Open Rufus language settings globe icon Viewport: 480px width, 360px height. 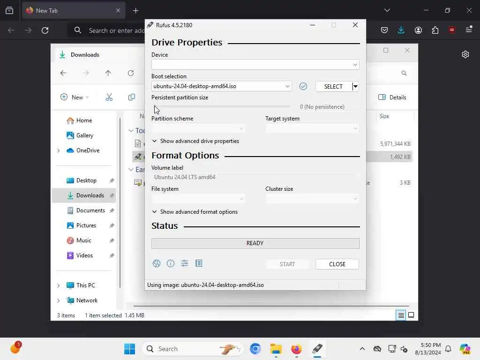157,263
